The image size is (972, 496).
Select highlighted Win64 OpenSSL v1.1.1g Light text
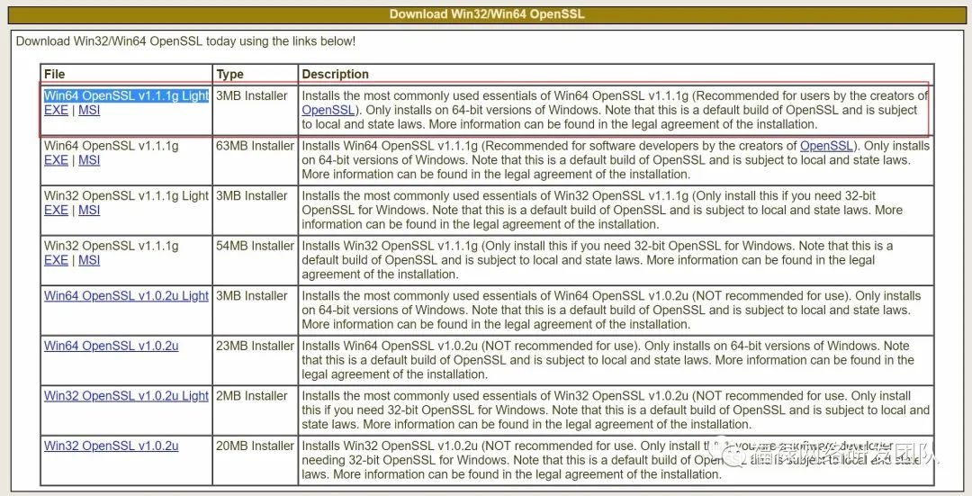pos(126,96)
